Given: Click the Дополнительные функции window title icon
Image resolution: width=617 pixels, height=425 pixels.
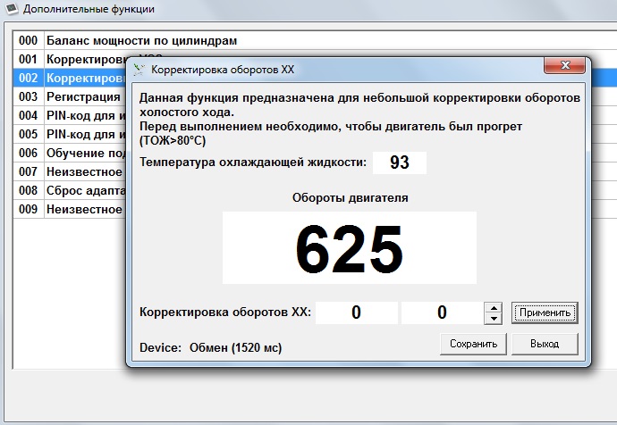Looking at the screenshot, I should [11, 9].
